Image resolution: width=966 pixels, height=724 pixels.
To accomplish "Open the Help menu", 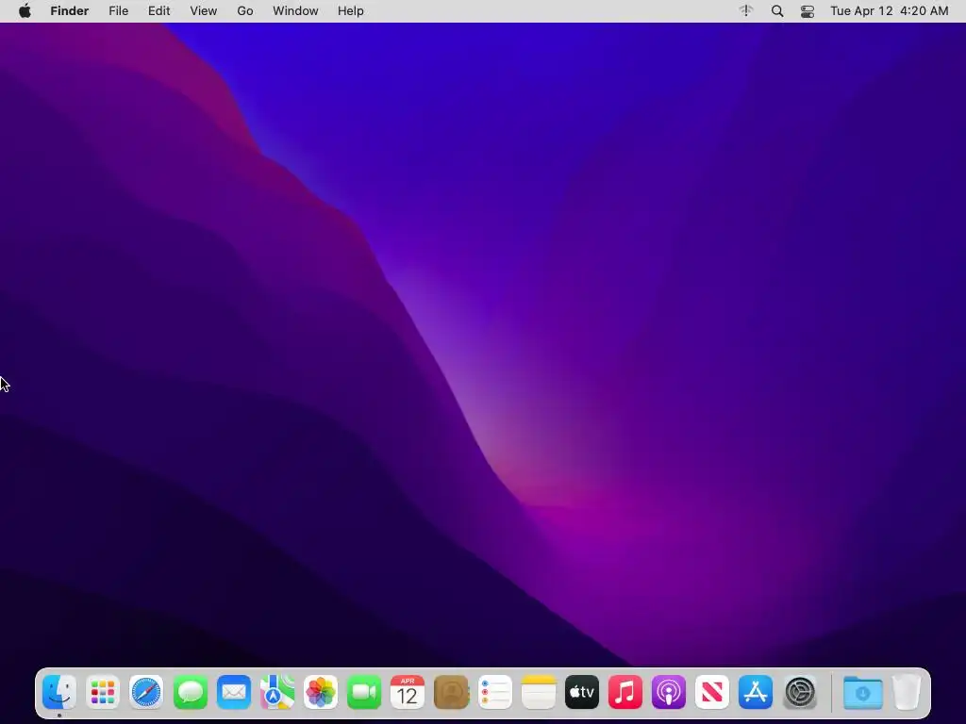I will point(351,11).
